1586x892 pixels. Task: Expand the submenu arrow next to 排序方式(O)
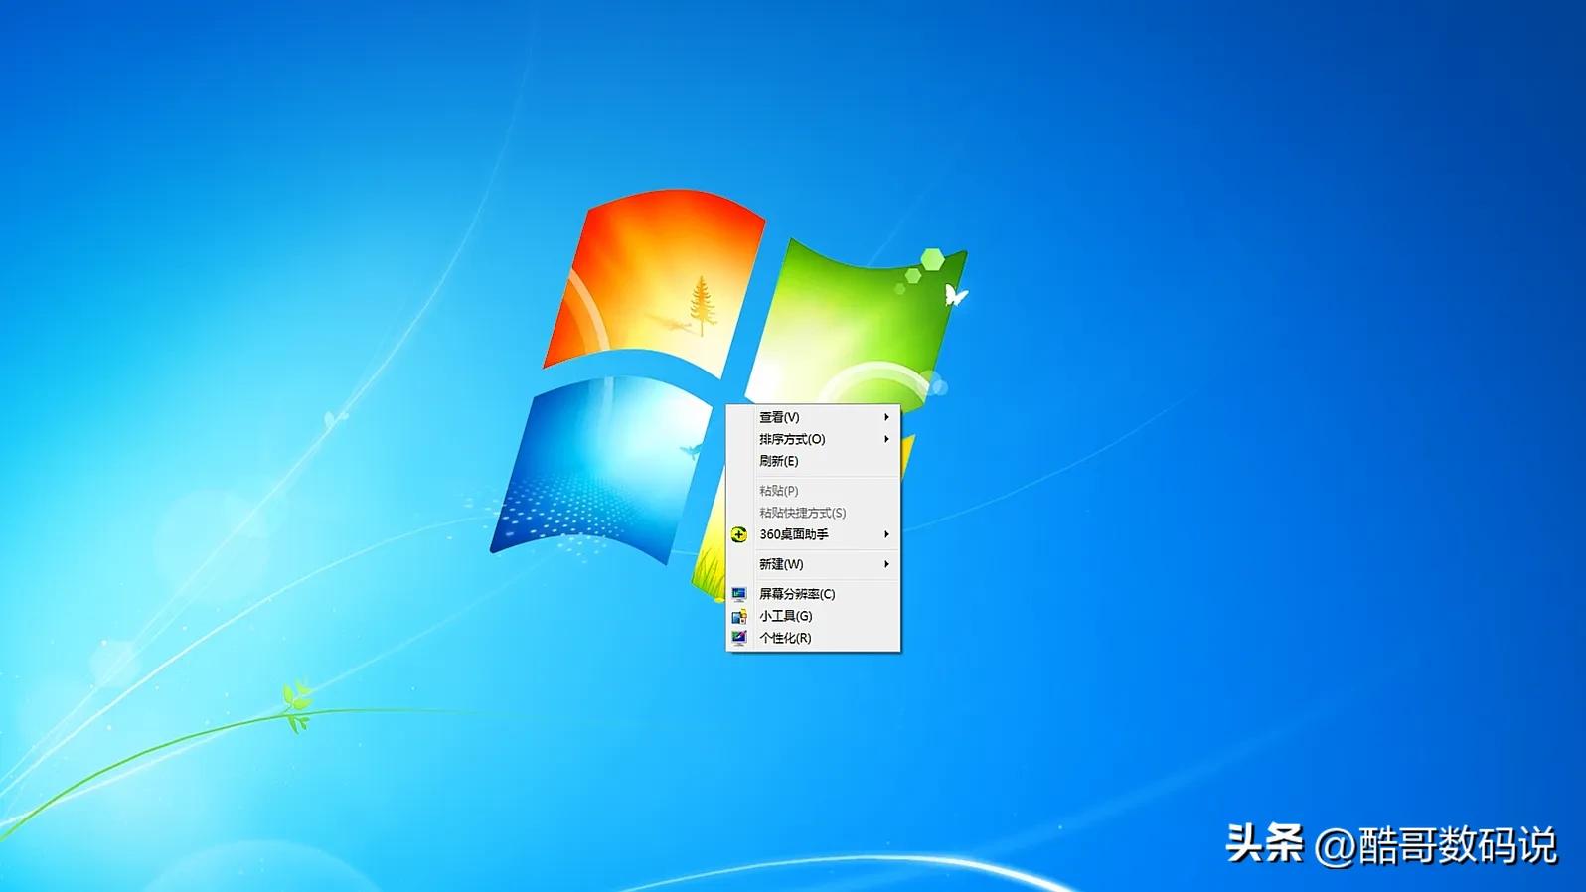(886, 439)
